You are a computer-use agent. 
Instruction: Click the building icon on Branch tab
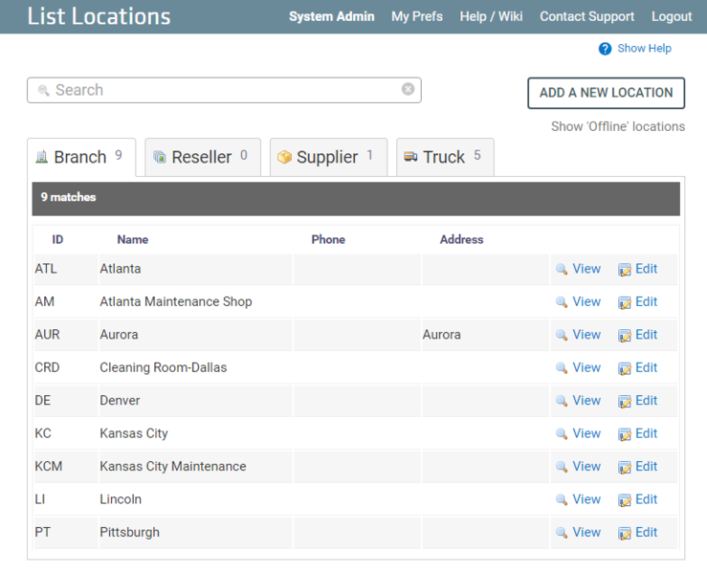pos(41,157)
